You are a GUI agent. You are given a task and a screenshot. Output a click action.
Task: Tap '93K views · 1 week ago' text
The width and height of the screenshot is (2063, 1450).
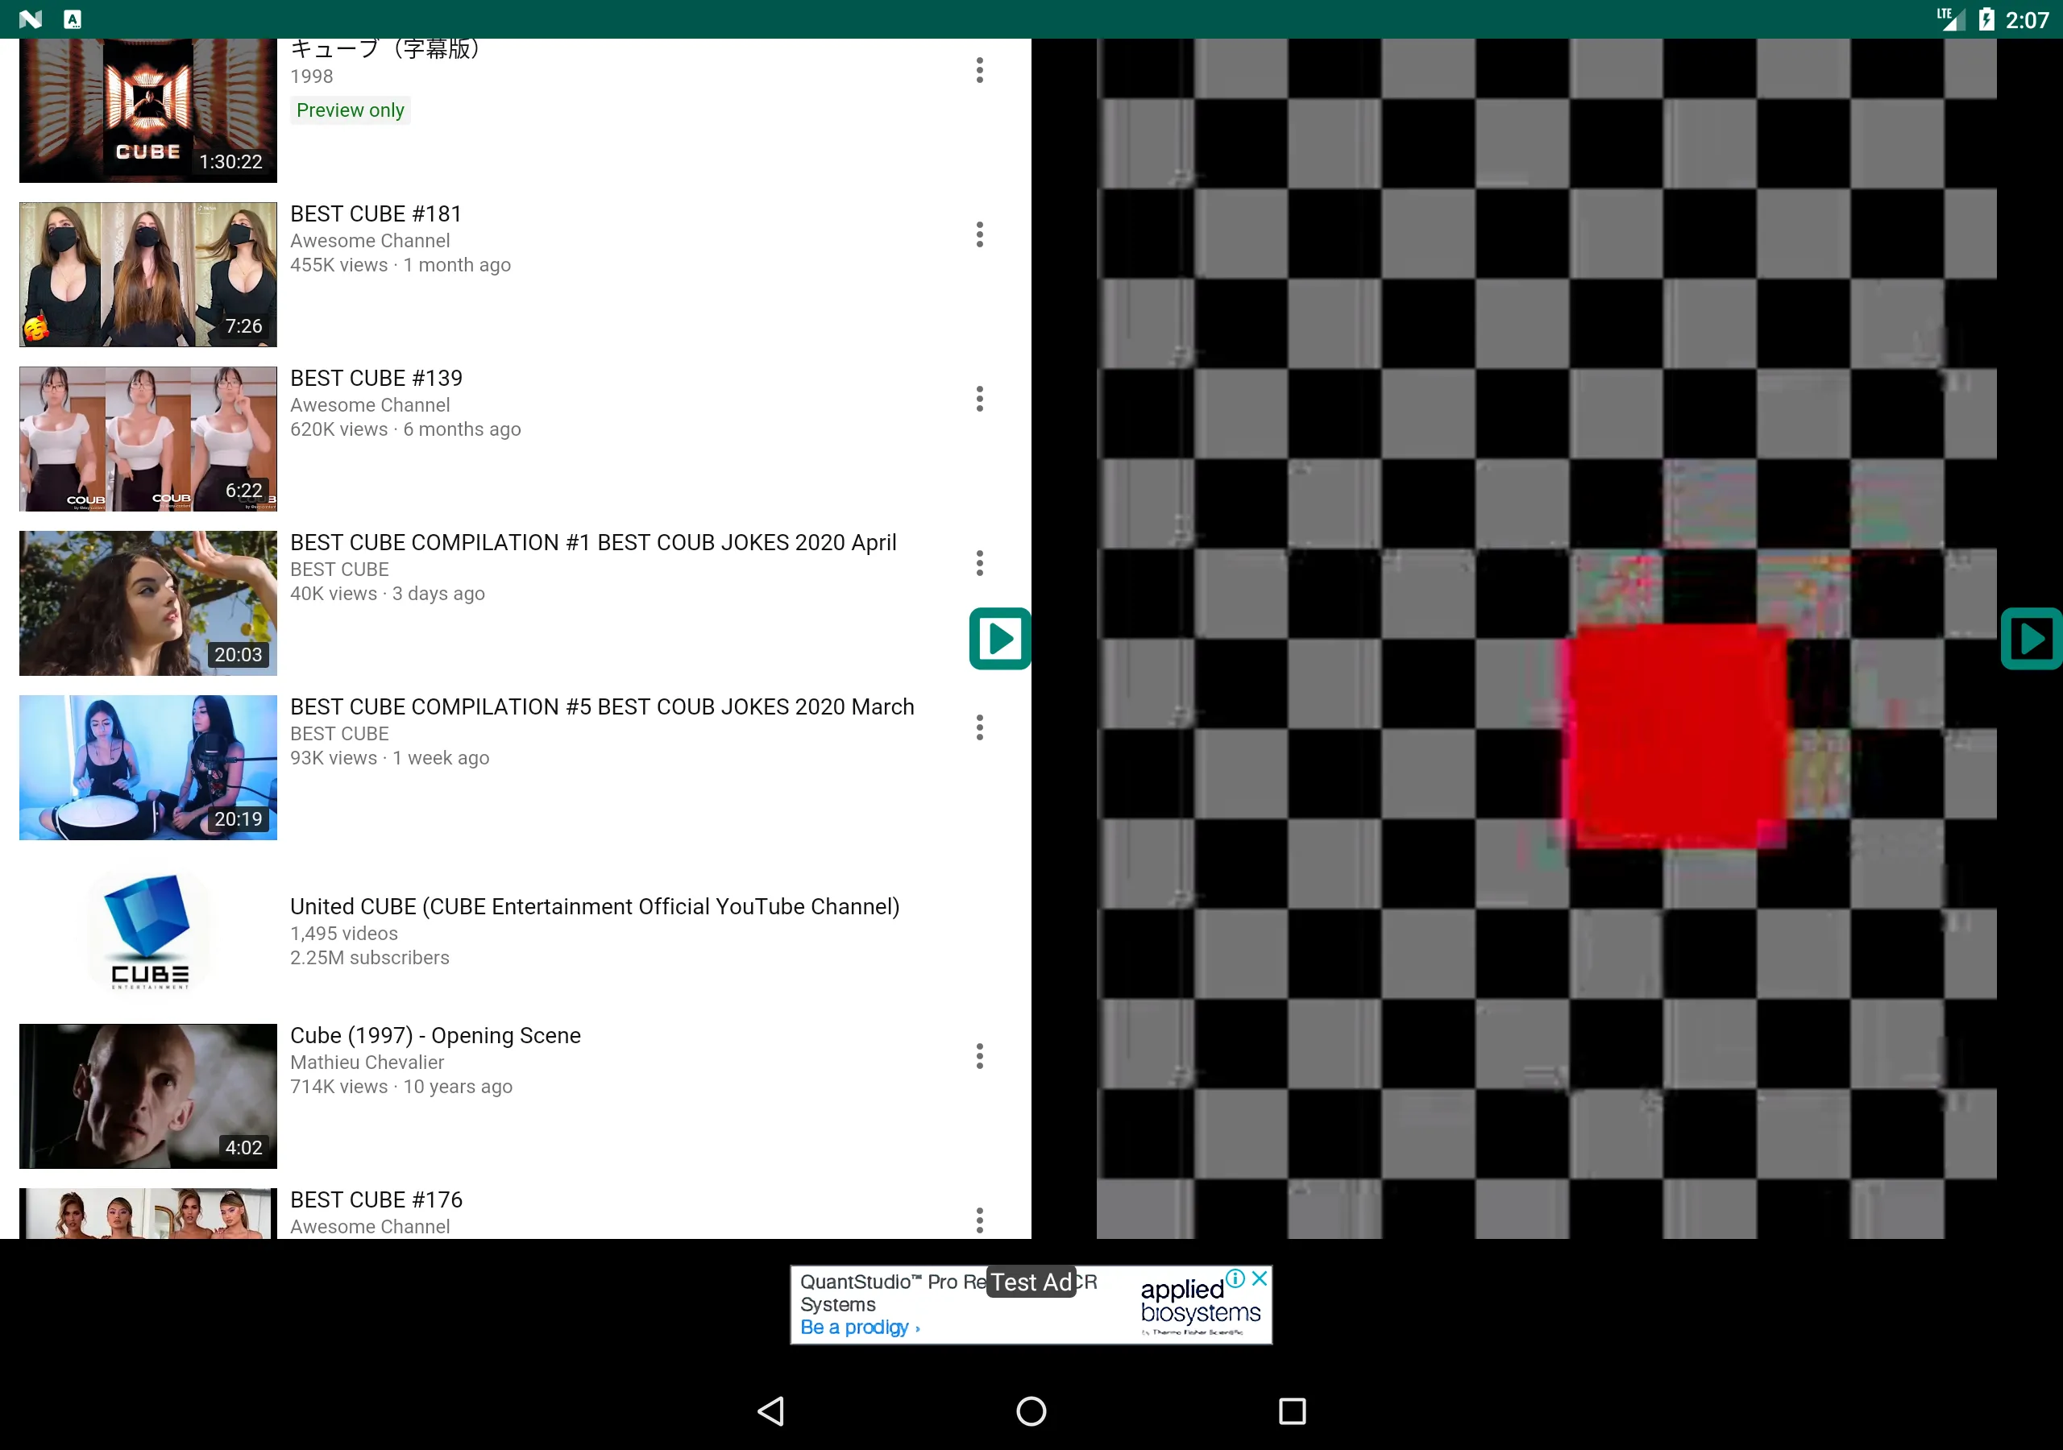tap(389, 758)
